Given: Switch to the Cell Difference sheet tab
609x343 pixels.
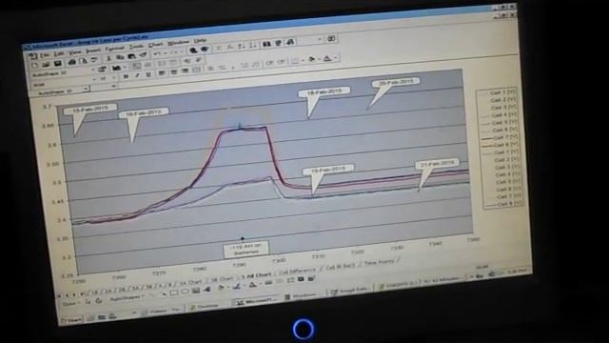Looking at the screenshot, I should coord(297,271).
